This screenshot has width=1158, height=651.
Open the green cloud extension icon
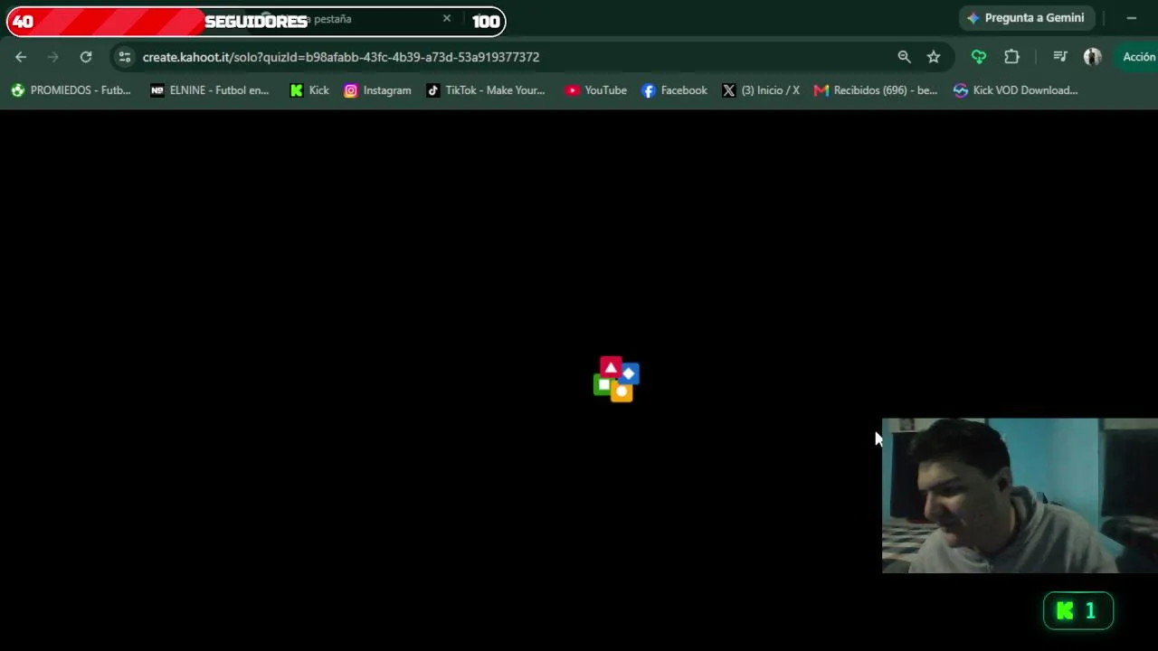(x=979, y=57)
